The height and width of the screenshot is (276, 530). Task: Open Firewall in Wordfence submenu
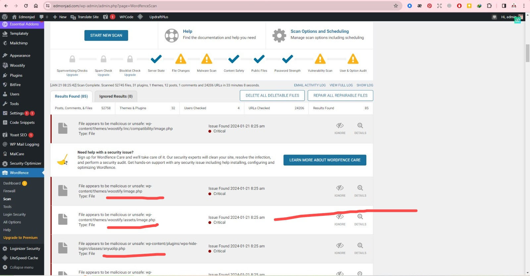tap(9, 191)
